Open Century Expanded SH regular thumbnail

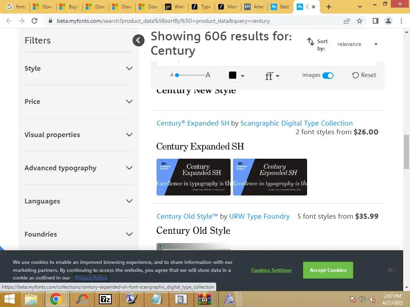(x=193, y=177)
